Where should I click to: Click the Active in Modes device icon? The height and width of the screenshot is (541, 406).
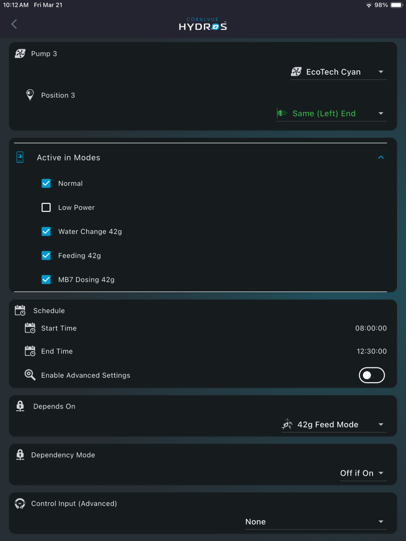20,157
